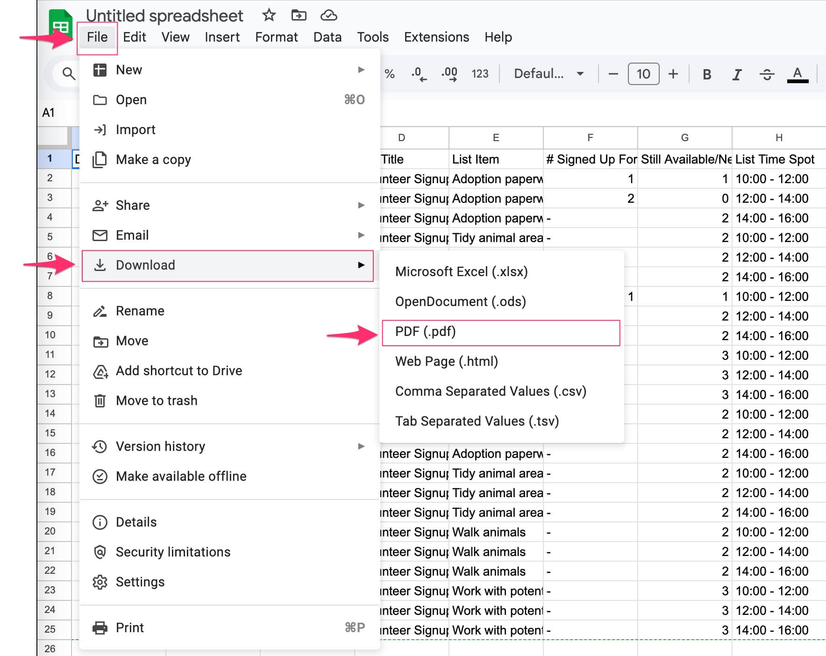The image size is (826, 656).
Task: Click the spreadsheet title Untitled spreadsheet
Action: [164, 15]
